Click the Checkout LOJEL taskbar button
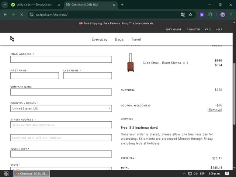236x177 pixels. [32, 174]
